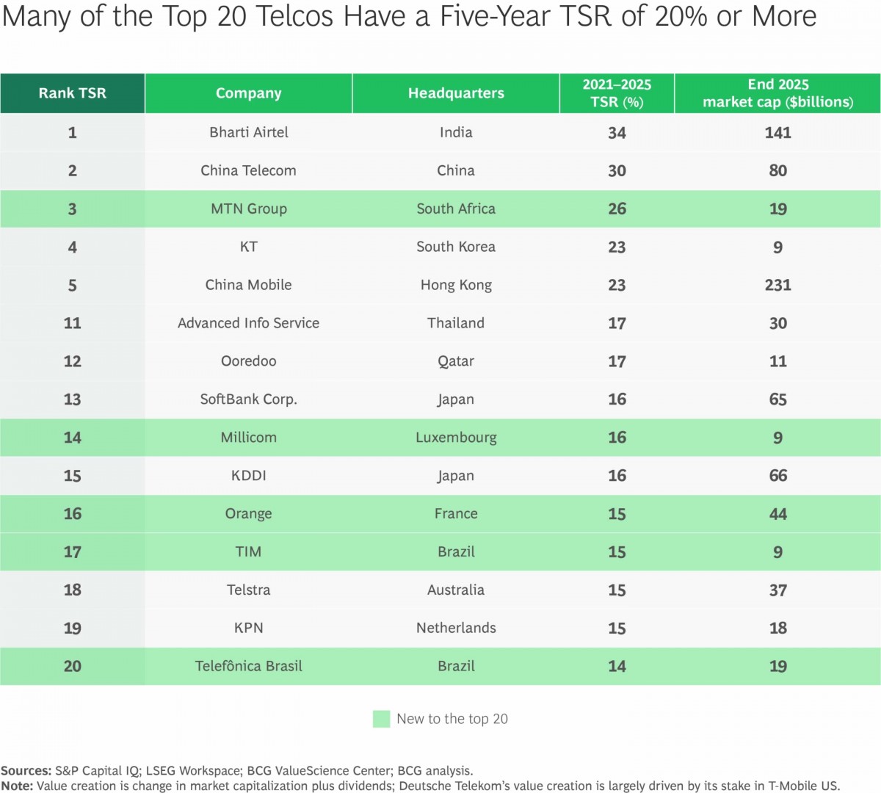Select the New to the top 20 label
881x793 pixels.
452,719
